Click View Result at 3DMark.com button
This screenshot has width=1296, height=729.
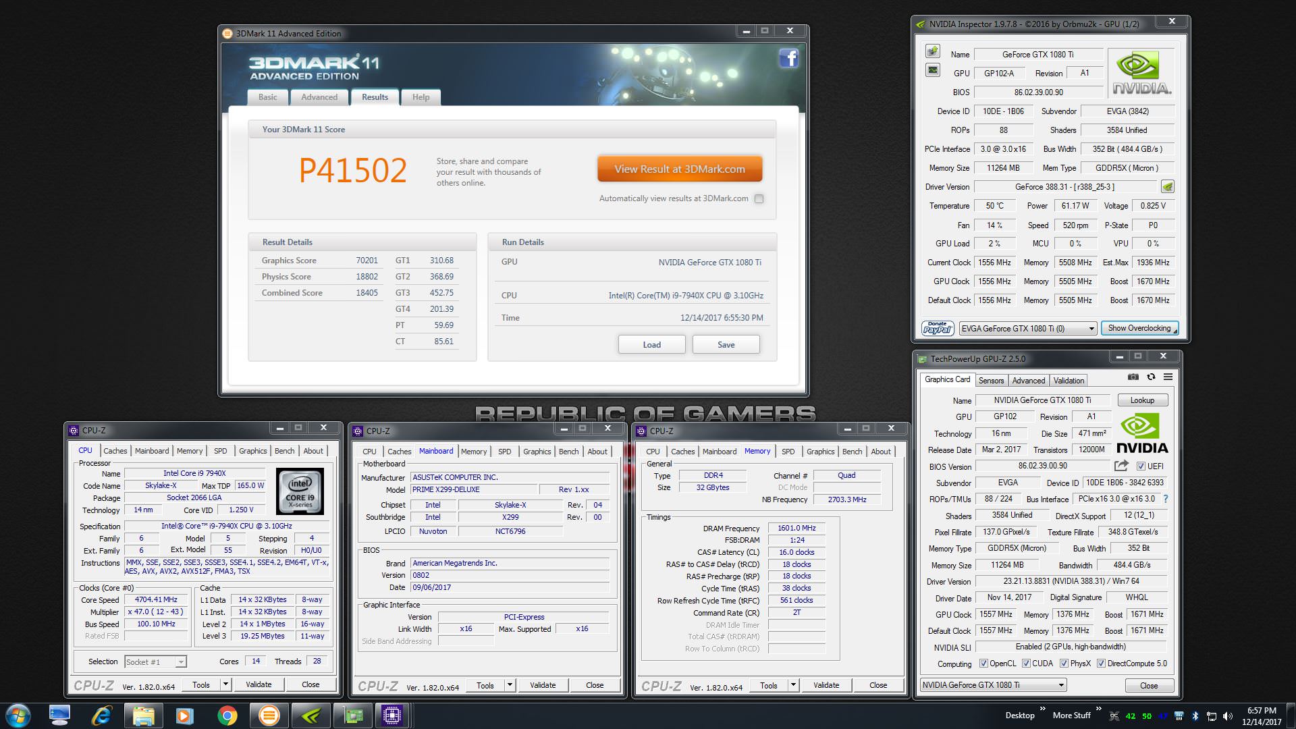click(680, 169)
